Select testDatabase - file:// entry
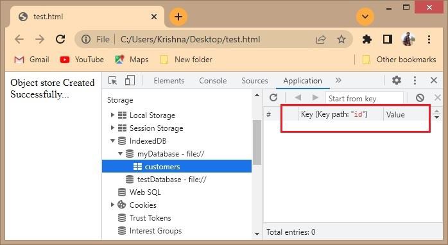The image size is (448, 245). tap(172, 180)
